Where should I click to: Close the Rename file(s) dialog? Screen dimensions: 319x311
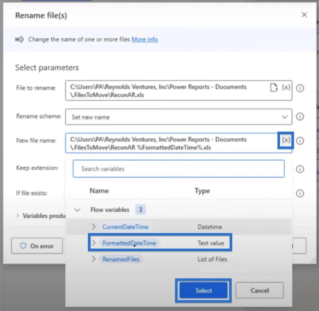point(304,15)
